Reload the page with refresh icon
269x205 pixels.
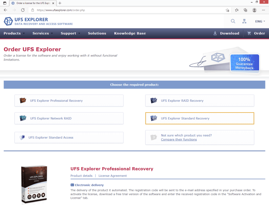23,10
